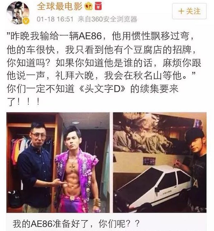Follow the account with +关注

(189, 11)
